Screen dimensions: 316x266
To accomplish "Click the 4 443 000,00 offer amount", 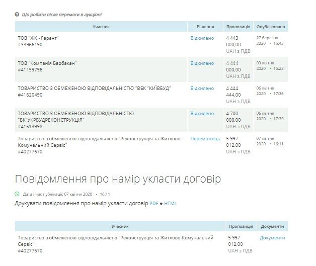I will [x=233, y=41].
